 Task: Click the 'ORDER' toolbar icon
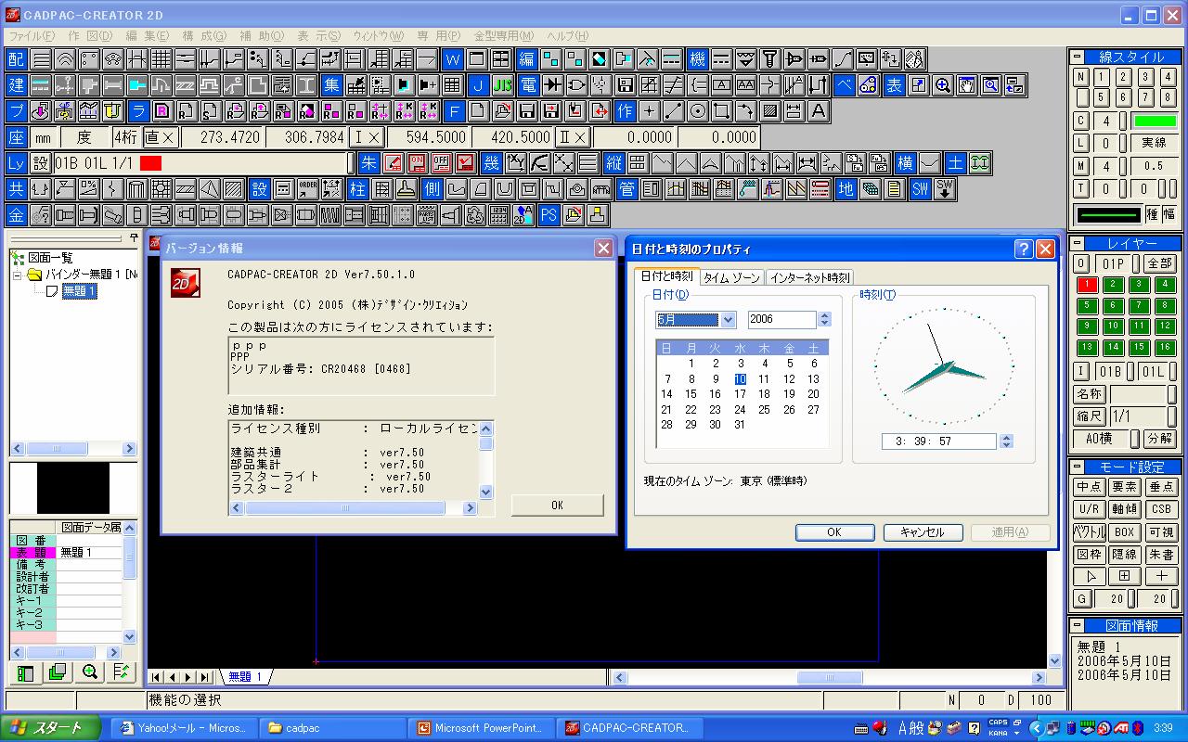(308, 189)
